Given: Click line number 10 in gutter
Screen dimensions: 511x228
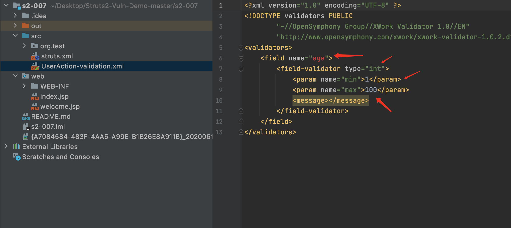Looking at the screenshot, I should pyautogui.click(x=219, y=100).
